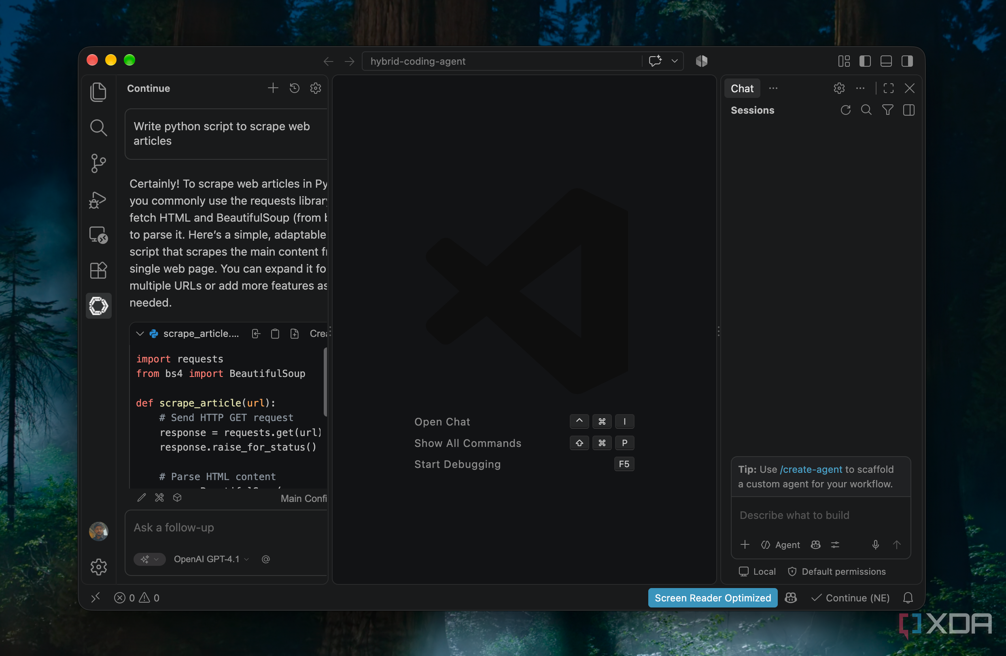The width and height of the screenshot is (1006, 656).
Task: Follow the /create-agent link in the tip
Action: coord(811,469)
